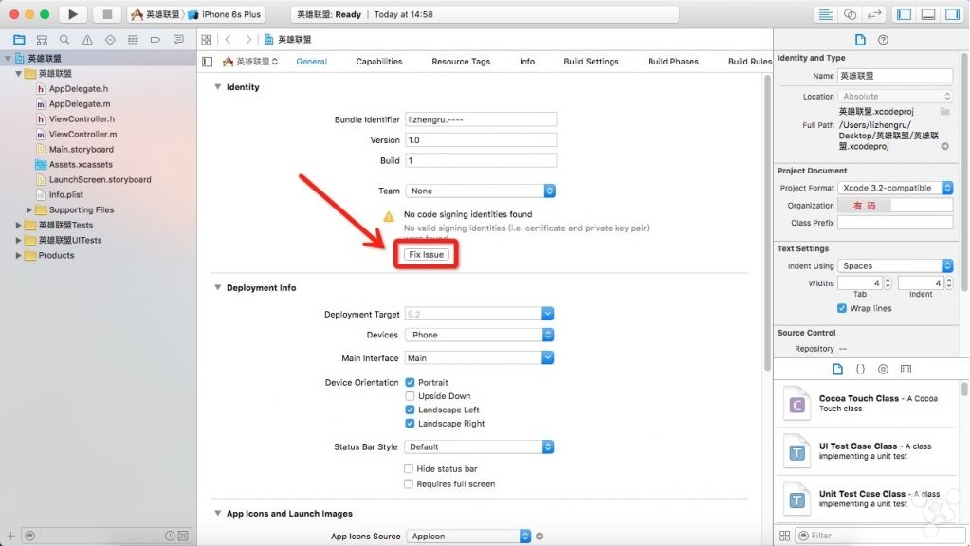The image size is (970, 546).
Task: Uncheck Landscape Left orientation
Action: (410, 409)
